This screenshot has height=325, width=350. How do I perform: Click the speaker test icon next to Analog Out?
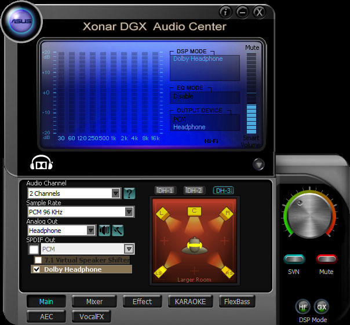(104, 231)
